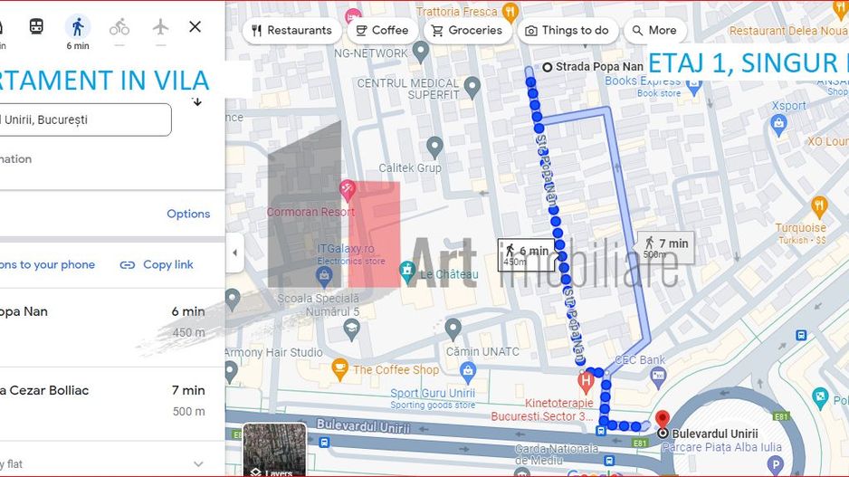Click the Trattoria Fresca restaurant pin
The width and height of the screenshot is (849, 477).
510,12
